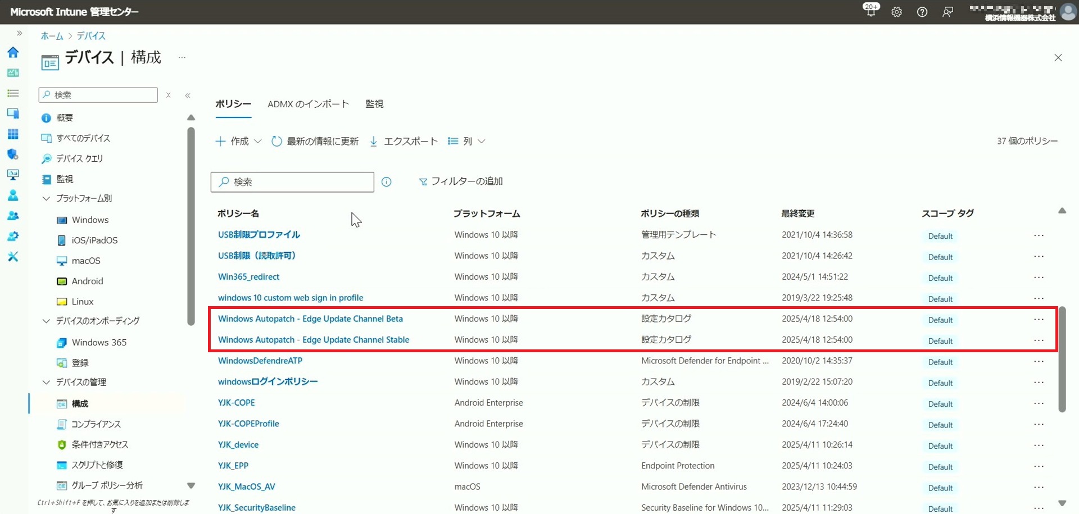1079x514 pixels.
Task: Open Windows Autopatch Edge Update Channel Stable policy
Action: pyautogui.click(x=314, y=340)
